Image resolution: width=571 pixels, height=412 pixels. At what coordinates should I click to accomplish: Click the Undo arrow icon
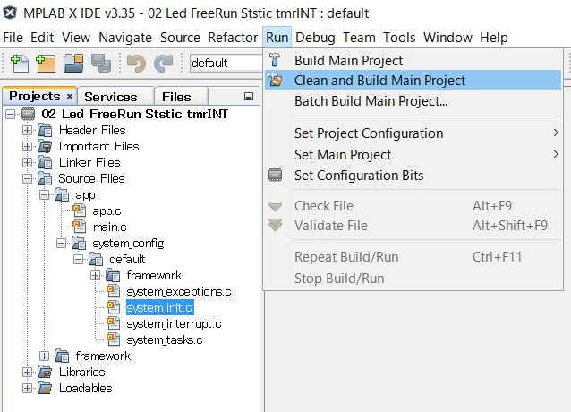pyautogui.click(x=136, y=63)
